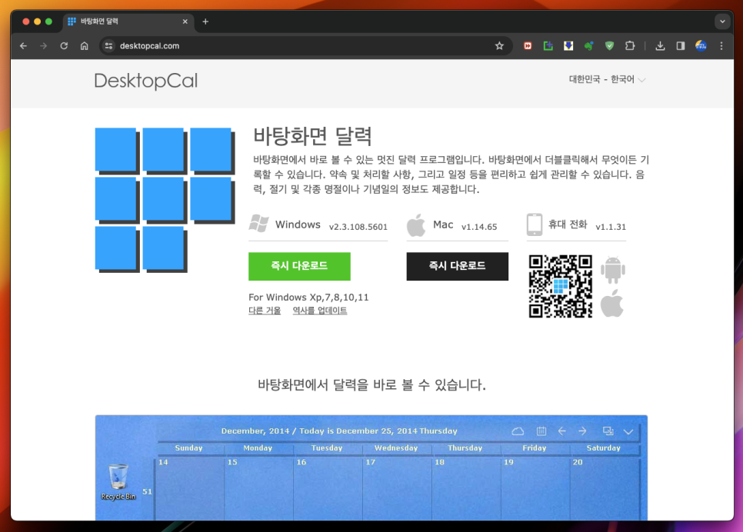The image size is (743, 532).
Task: Click the iOS Apple icon beside QR code
Action: [x=612, y=304]
